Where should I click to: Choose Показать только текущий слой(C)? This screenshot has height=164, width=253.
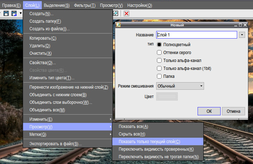(x=158, y=142)
